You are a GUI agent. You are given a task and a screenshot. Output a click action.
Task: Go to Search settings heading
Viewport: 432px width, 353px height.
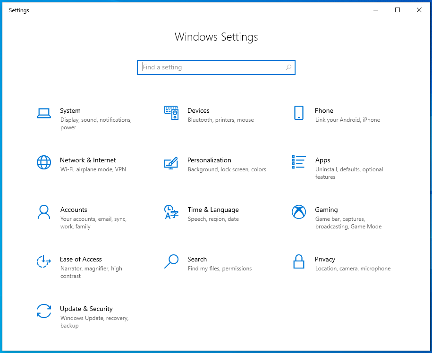pos(197,260)
